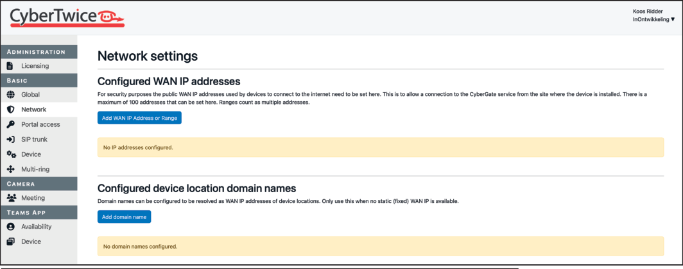Open Device under Basic section
The height and width of the screenshot is (269, 683).
[39, 154]
